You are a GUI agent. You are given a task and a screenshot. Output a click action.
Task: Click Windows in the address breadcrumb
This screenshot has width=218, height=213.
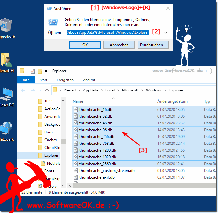(x=154, y=90)
